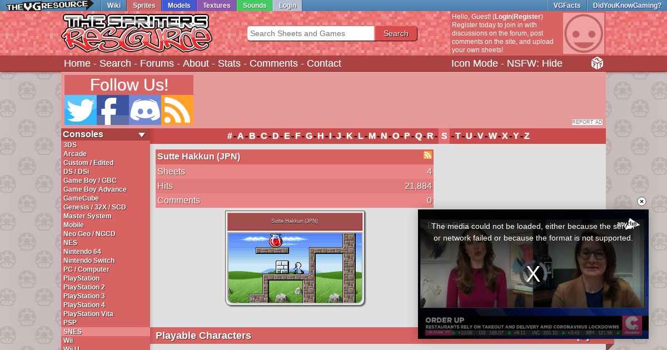Viewport: 667px width, 350px height.
Task: Open the highlighted SNES category
Action: click(106, 332)
